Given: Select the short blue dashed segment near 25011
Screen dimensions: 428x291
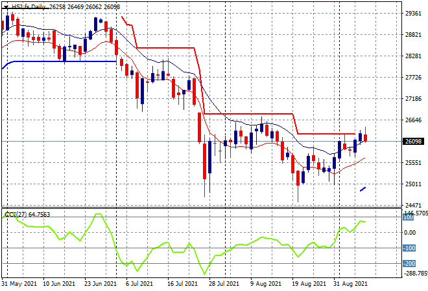Looking at the screenshot, I should 363,189.
